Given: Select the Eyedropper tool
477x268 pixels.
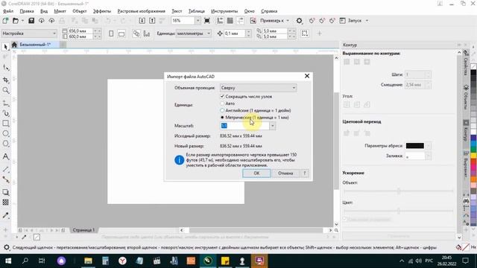Looking at the screenshot, I should pyautogui.click(x=5, y=215).
